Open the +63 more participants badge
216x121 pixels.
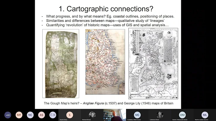click(x=8, y=115)
